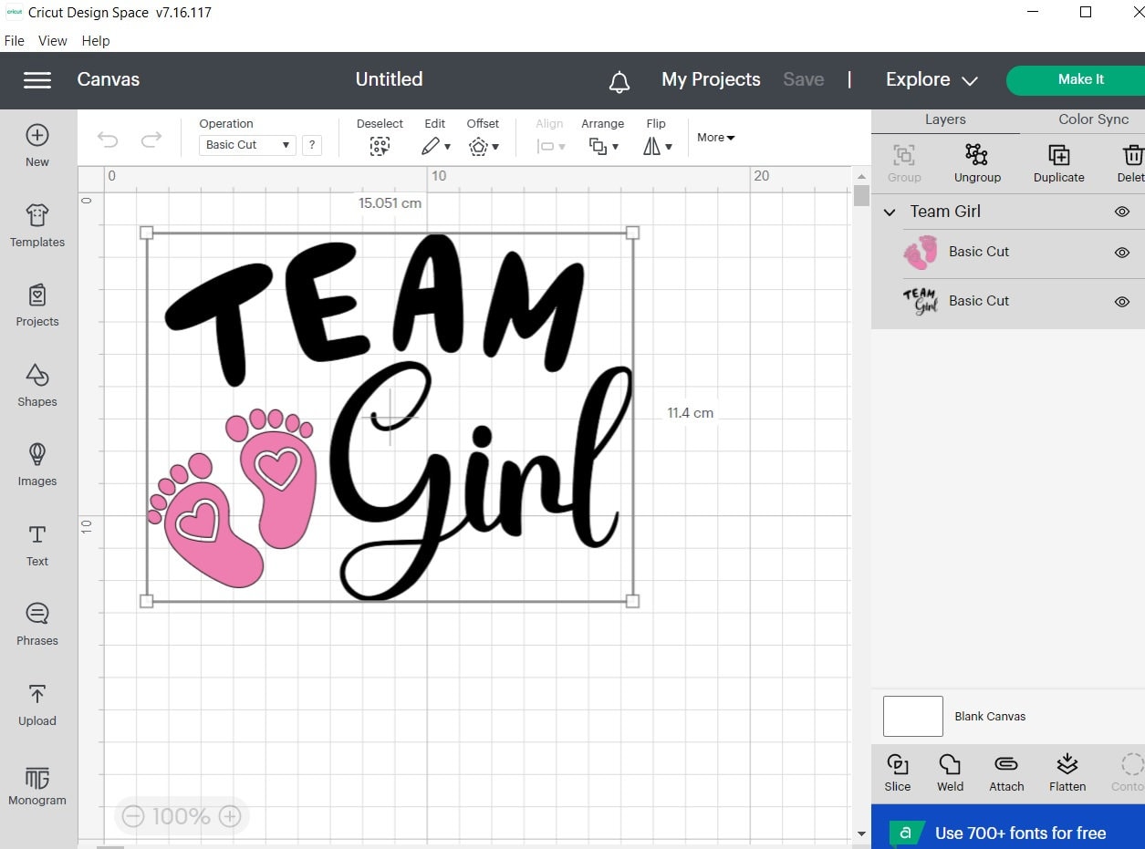Select the Weld tool
This screenshot has height=849, width=1145.
pos(950,771)
